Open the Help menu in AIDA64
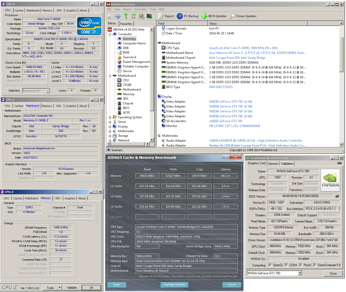The width and height of the screenshot is (346, 292). [x=161, y=9]
